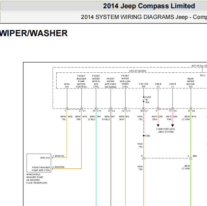
Task: Select circuit code "W3"
Action: tap(127, 116)
